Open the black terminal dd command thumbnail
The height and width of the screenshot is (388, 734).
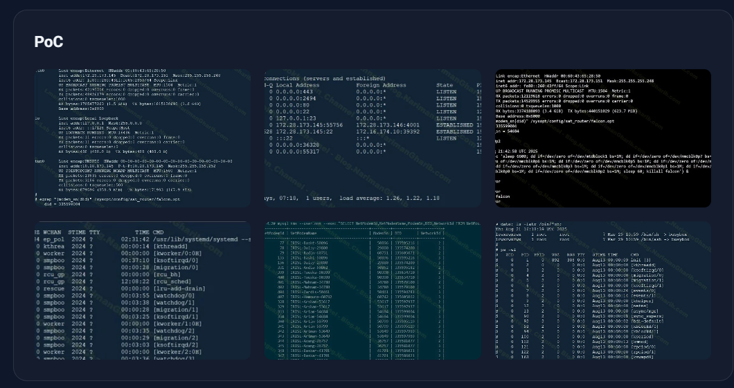point(602,138)
